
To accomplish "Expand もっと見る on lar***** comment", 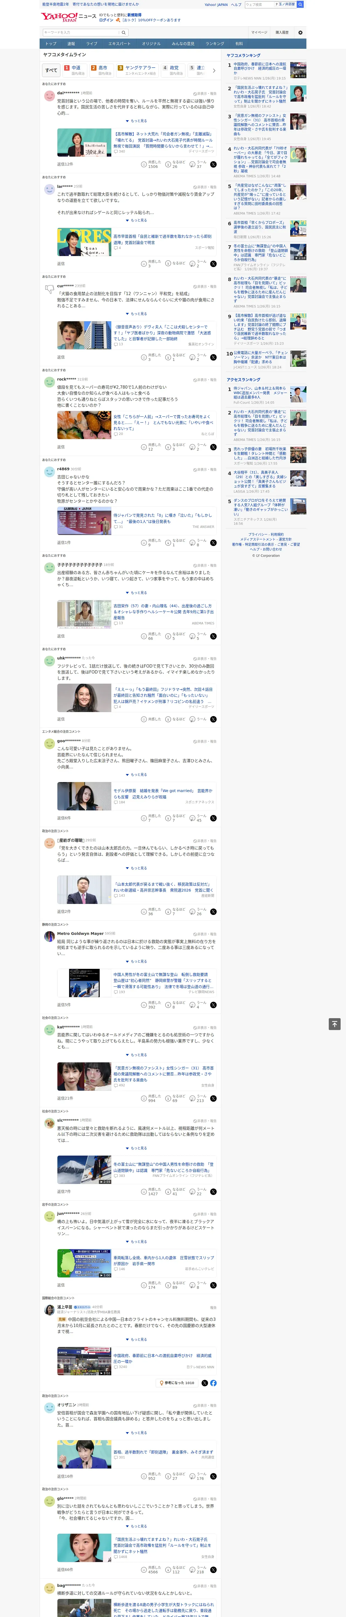I will coord(136,220).
